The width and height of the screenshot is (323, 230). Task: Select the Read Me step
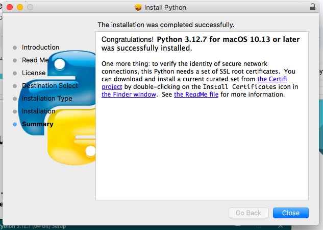point(35,60)
